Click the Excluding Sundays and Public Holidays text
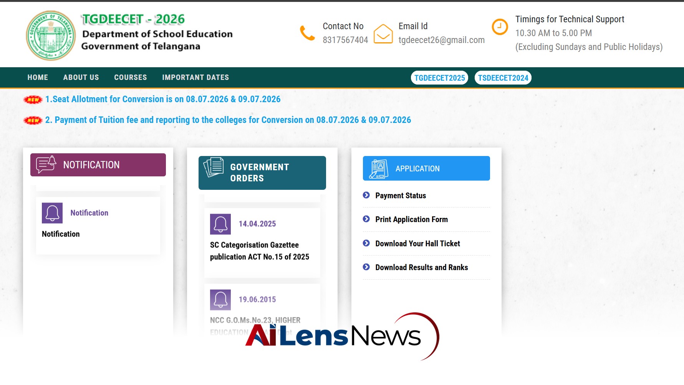The image size is (684, 385). pos(589,47)
